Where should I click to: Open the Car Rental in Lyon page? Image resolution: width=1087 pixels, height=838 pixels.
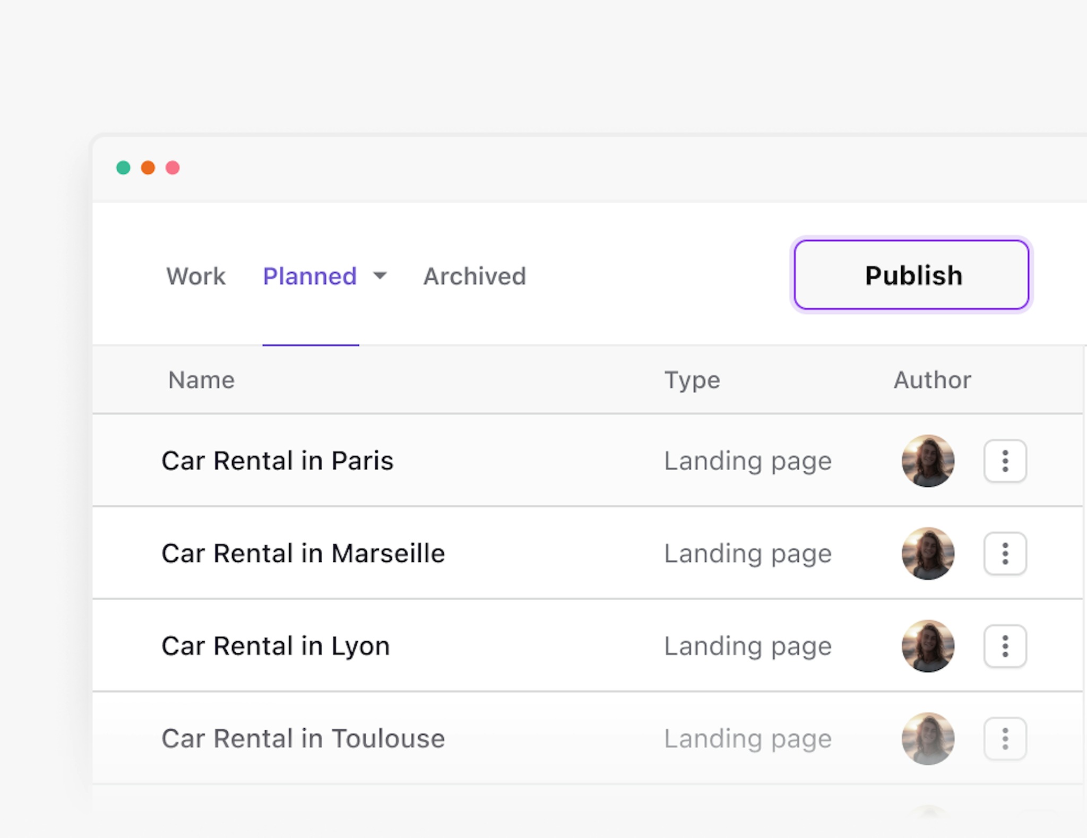tap(275, 646)
